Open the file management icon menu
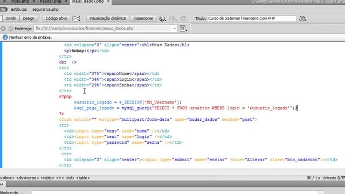The image size is (345, 194). point(302,18)
